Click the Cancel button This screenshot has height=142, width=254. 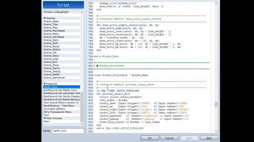click(x=169, y=138)
